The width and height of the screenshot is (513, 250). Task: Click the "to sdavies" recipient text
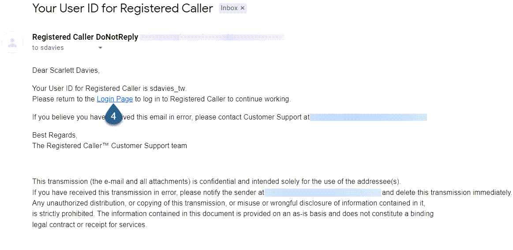click(x=48, y=48)
